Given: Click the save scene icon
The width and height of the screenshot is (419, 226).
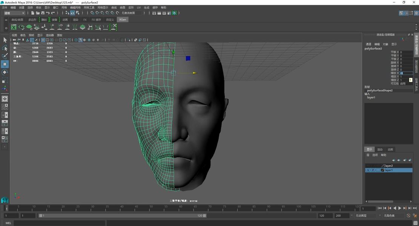Looking at the screenshot, I should point(43,13).
